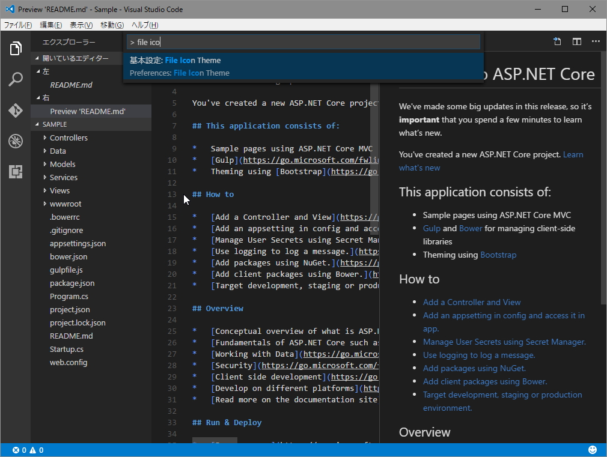Collapse the 開いているエディター section

coord(75,58)
